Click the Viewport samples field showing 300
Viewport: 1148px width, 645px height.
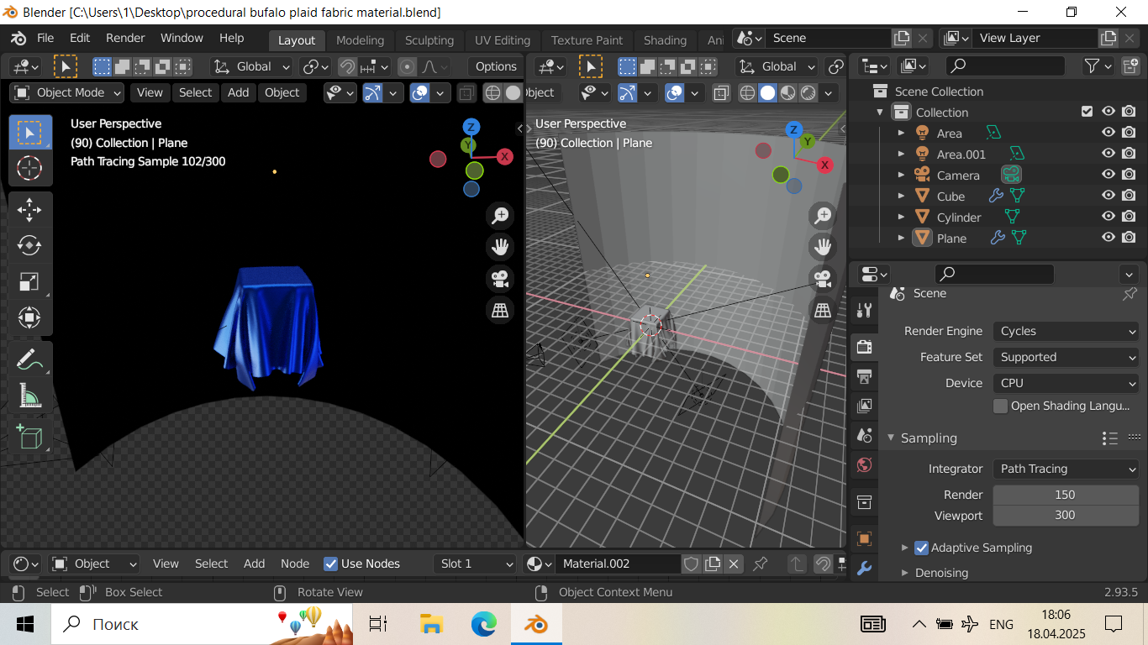[x=1065, y=515]
